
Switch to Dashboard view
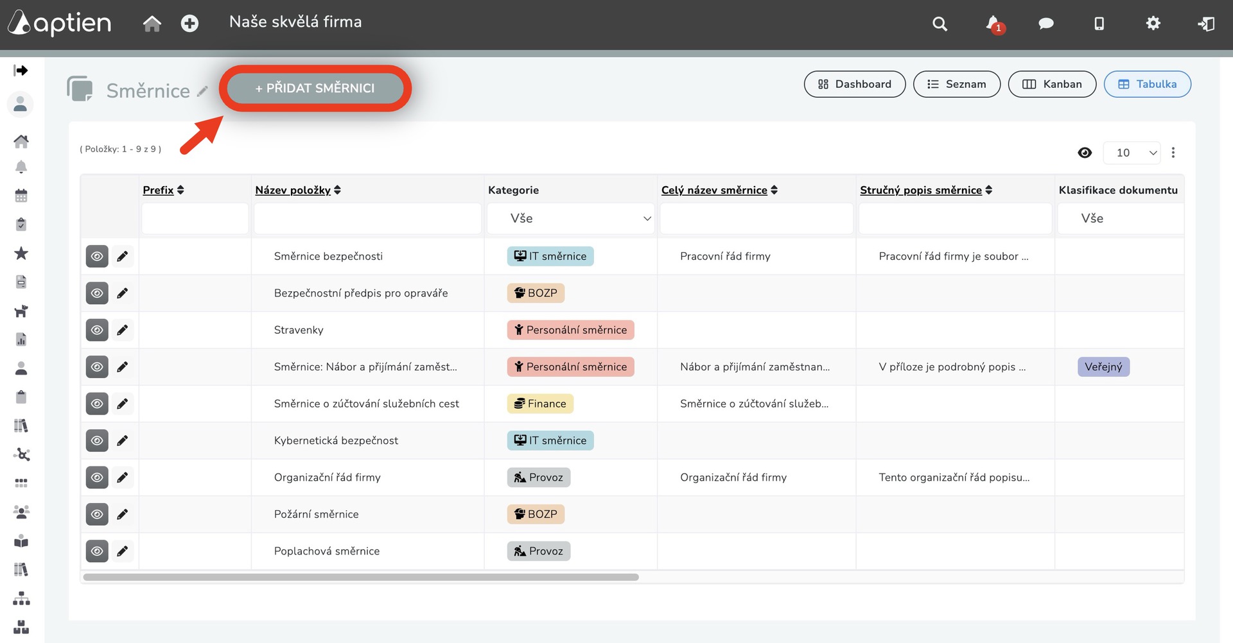854,84
